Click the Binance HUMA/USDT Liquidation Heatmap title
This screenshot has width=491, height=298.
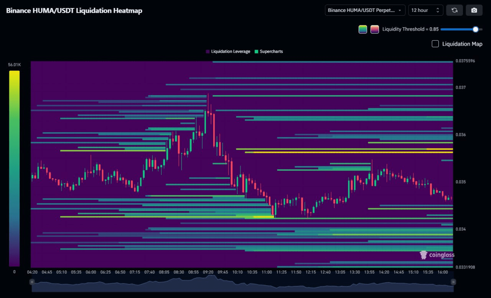pyautogui.click(x=74, y=10)
